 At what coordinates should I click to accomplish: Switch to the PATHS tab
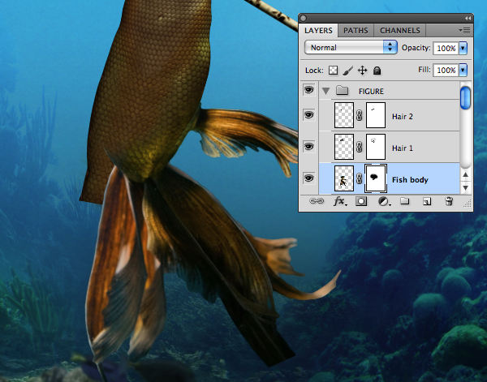click(x=356, y=30)
